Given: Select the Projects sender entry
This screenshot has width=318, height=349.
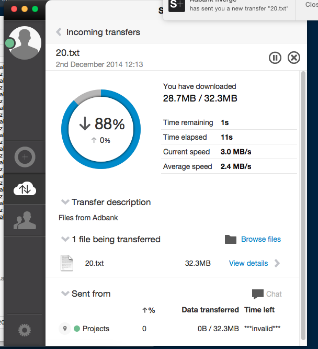Looking at the screenshot, I should (x=96, y=329).
